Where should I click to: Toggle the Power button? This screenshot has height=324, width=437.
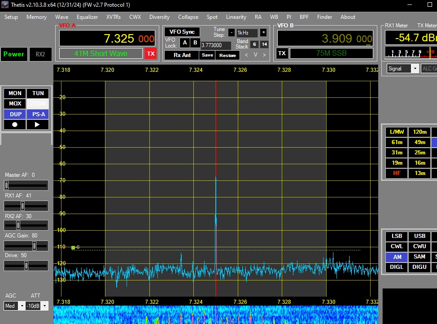tap(14, 54)
